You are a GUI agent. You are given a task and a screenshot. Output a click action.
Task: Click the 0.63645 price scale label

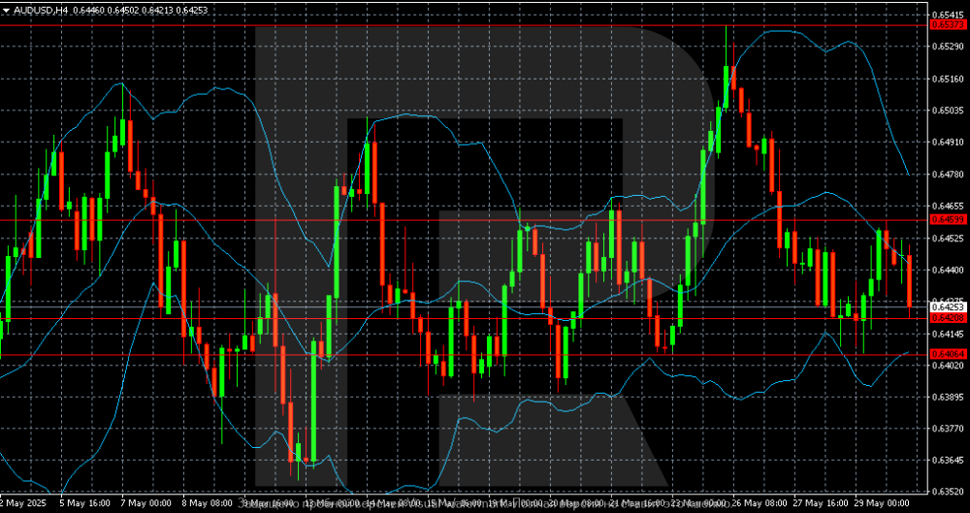(947, 461)
